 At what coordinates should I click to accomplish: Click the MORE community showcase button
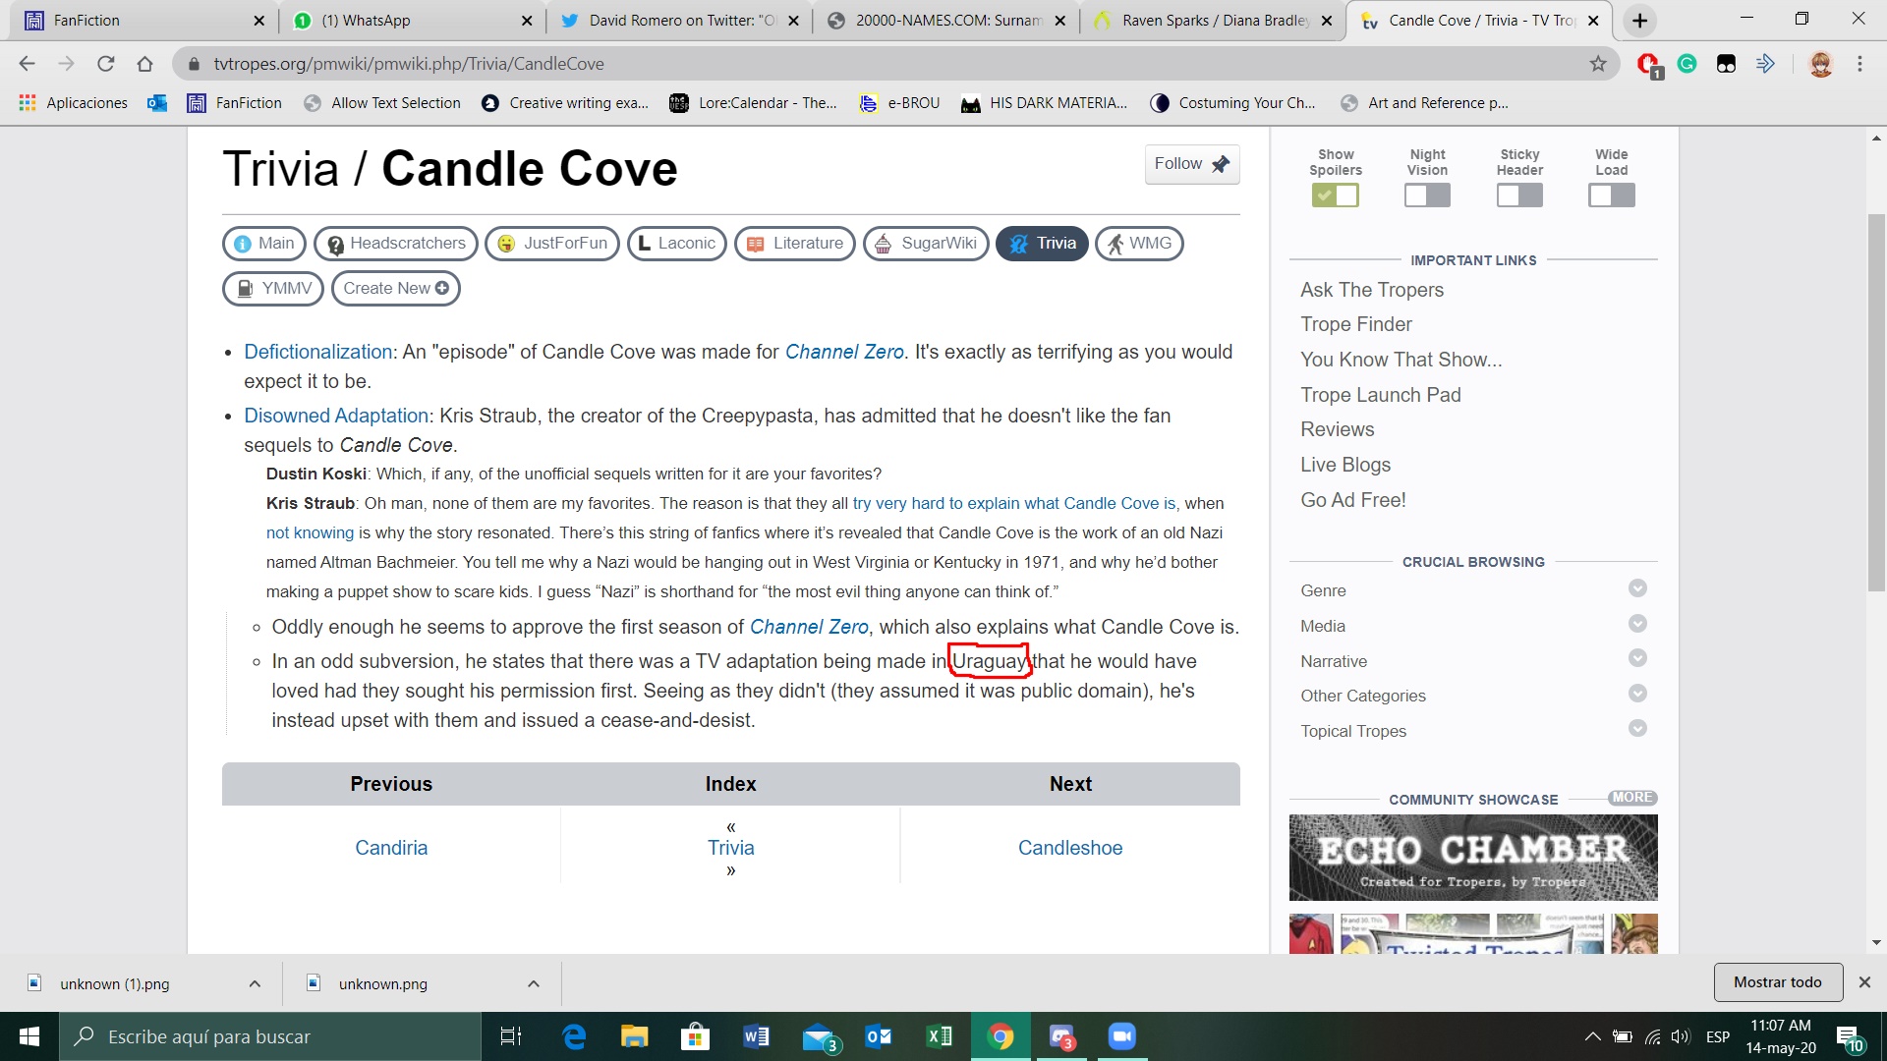pos(1632,798)
